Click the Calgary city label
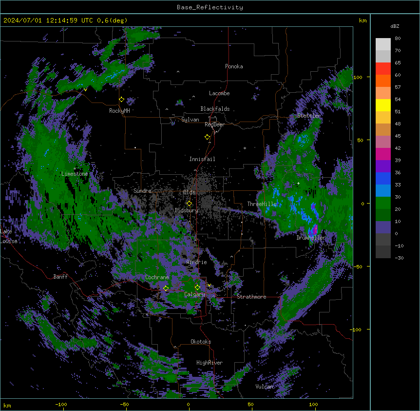The height and width of the screenshot is (411, 420). (x=195, y=294)
